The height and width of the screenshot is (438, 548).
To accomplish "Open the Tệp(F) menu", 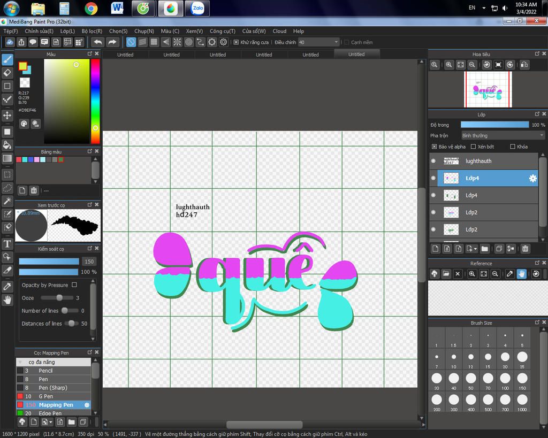I will pyautogui.click(x=11, y=31).
